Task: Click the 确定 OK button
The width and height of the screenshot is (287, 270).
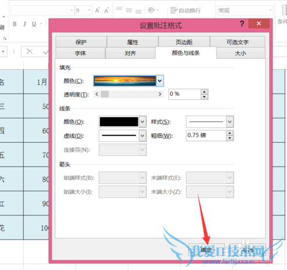Action: [207, 250]
